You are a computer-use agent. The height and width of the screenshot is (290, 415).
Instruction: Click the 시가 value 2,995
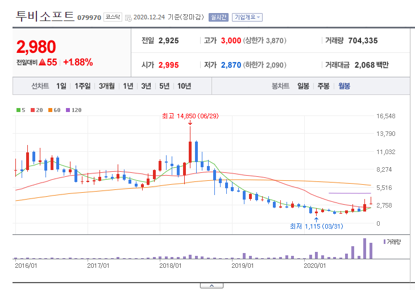[169, 65]
